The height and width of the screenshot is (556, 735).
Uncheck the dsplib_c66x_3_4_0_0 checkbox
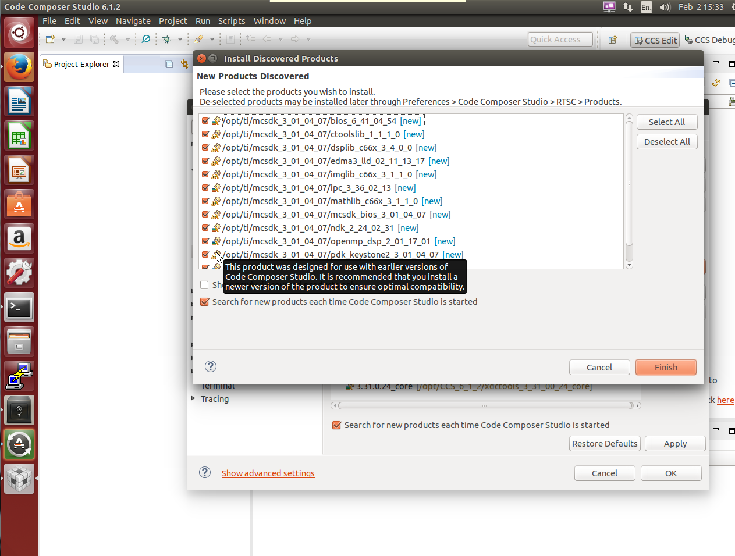click(x=205, y=148)
